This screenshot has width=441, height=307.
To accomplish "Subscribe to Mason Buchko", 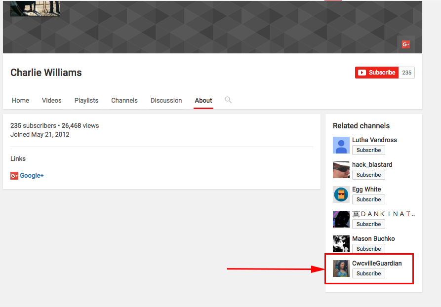I will click(x=368, y=249).
